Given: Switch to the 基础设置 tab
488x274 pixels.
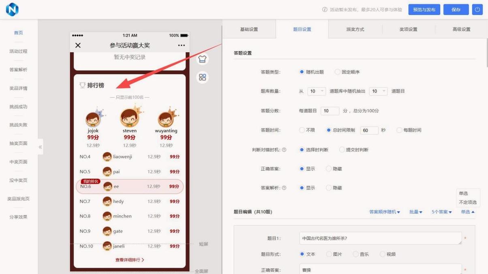Looking at the screenshot, I should (249, 29).
